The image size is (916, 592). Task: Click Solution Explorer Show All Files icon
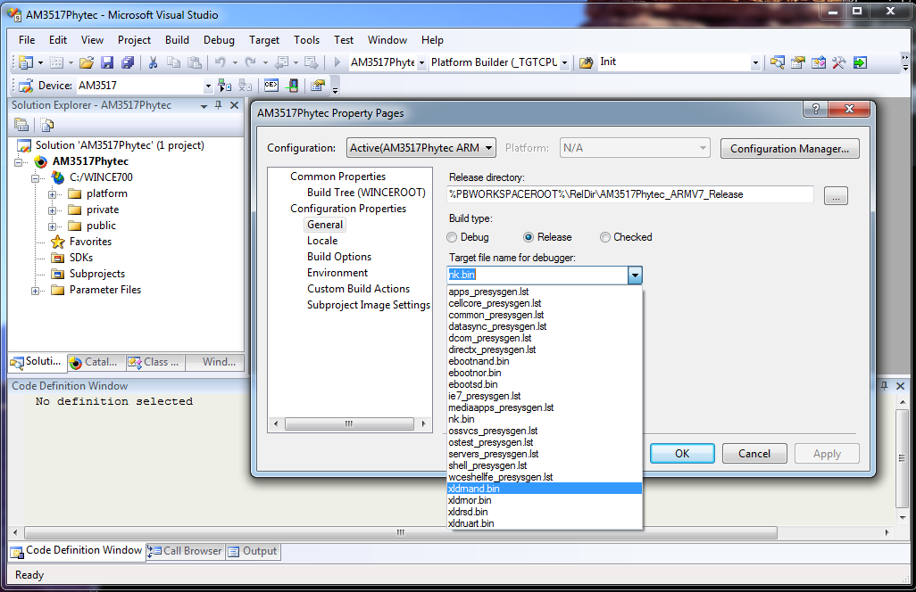(47, 124)
